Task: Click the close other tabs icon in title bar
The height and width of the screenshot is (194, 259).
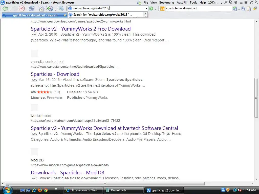Action: click(x=236, y=2)
